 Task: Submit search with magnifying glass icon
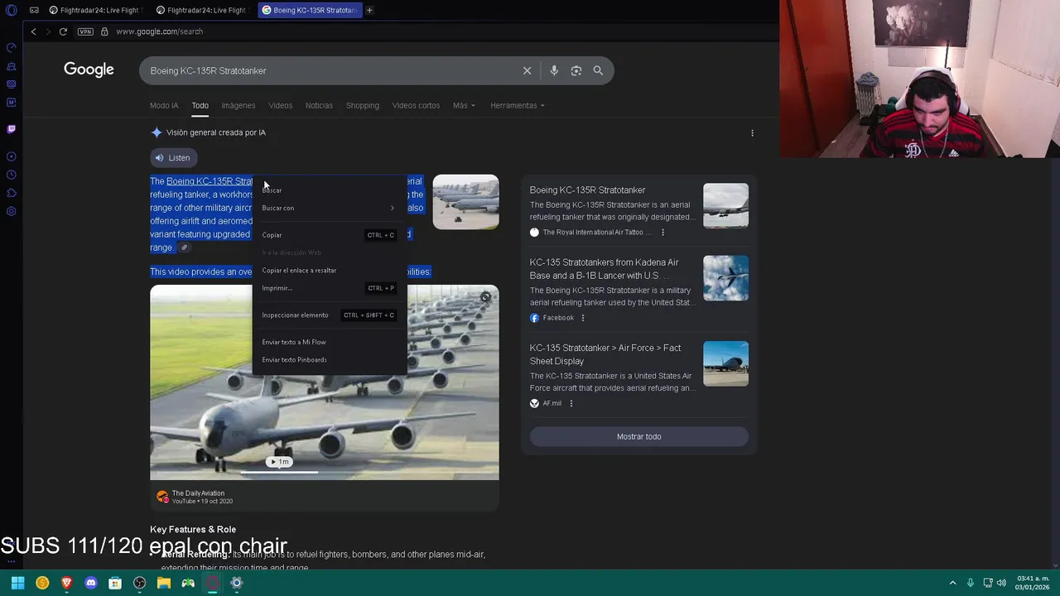[x=598, y=70]
